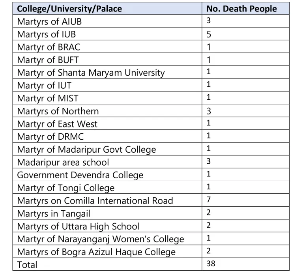Viewport: 303px width, 273px height.
Task: Select the Martyr of MIST row
Action: (151, 98)
